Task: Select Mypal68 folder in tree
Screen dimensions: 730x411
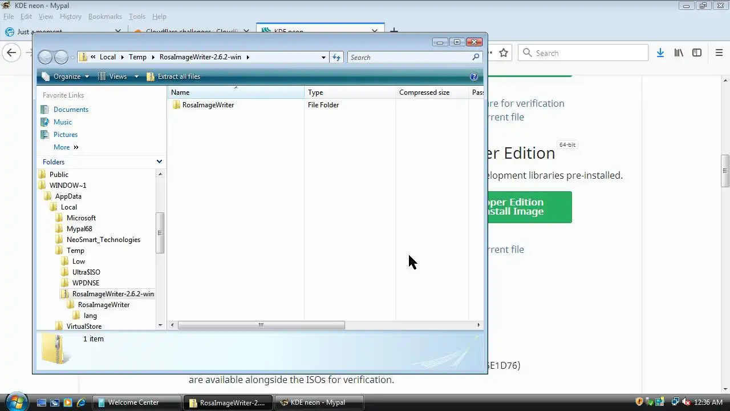Action: 79,229
